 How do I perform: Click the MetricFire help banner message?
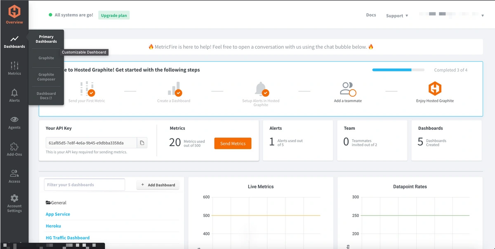point(261,47)
